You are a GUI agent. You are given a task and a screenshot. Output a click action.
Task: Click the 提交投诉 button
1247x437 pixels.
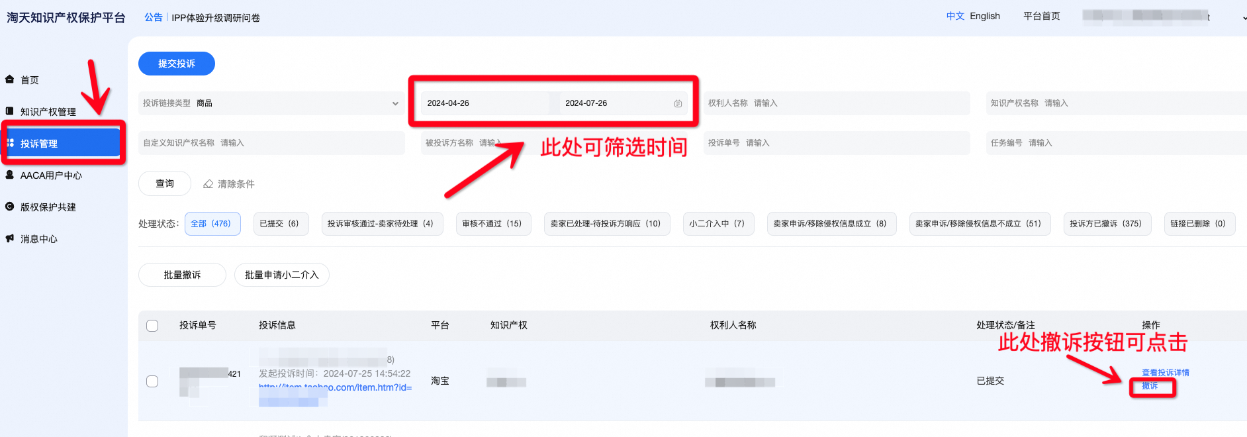pos(177,64)
